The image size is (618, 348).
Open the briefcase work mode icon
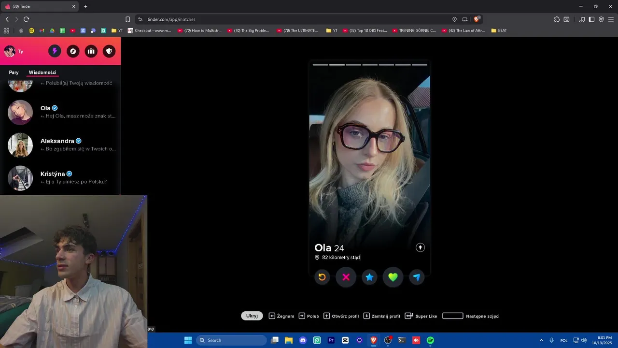click(91, 51)
